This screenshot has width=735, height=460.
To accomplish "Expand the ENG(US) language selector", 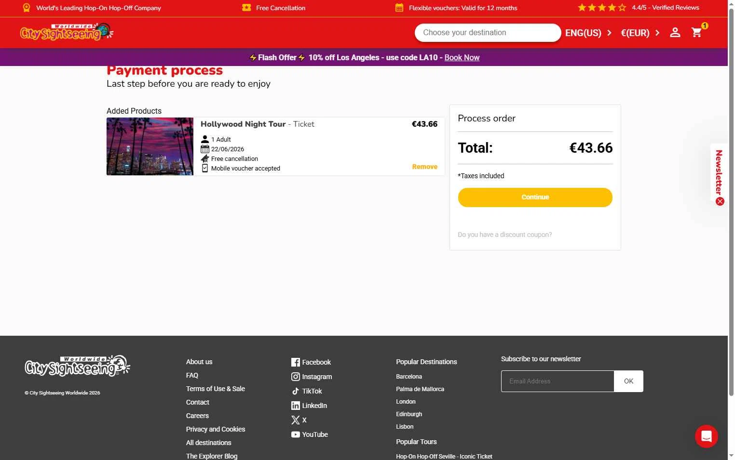I will 588,33.
